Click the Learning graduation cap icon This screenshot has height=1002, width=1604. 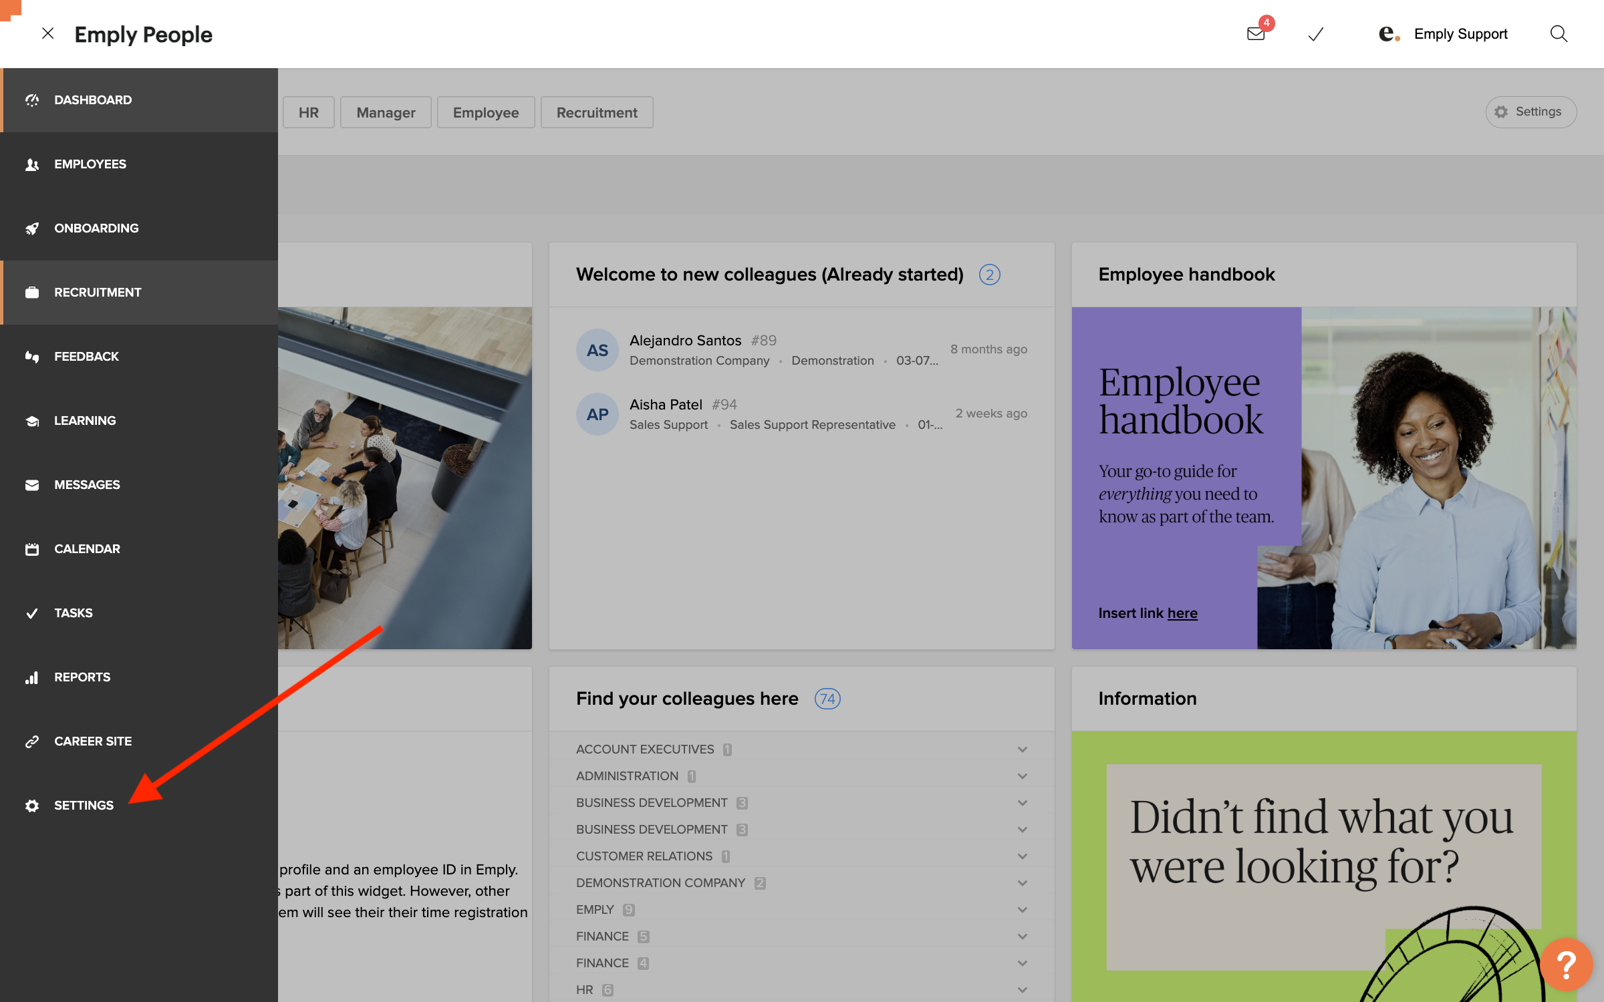pos(32,421)
